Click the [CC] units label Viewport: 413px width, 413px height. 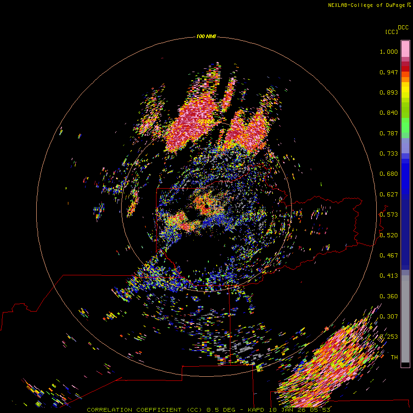[391, 32]
